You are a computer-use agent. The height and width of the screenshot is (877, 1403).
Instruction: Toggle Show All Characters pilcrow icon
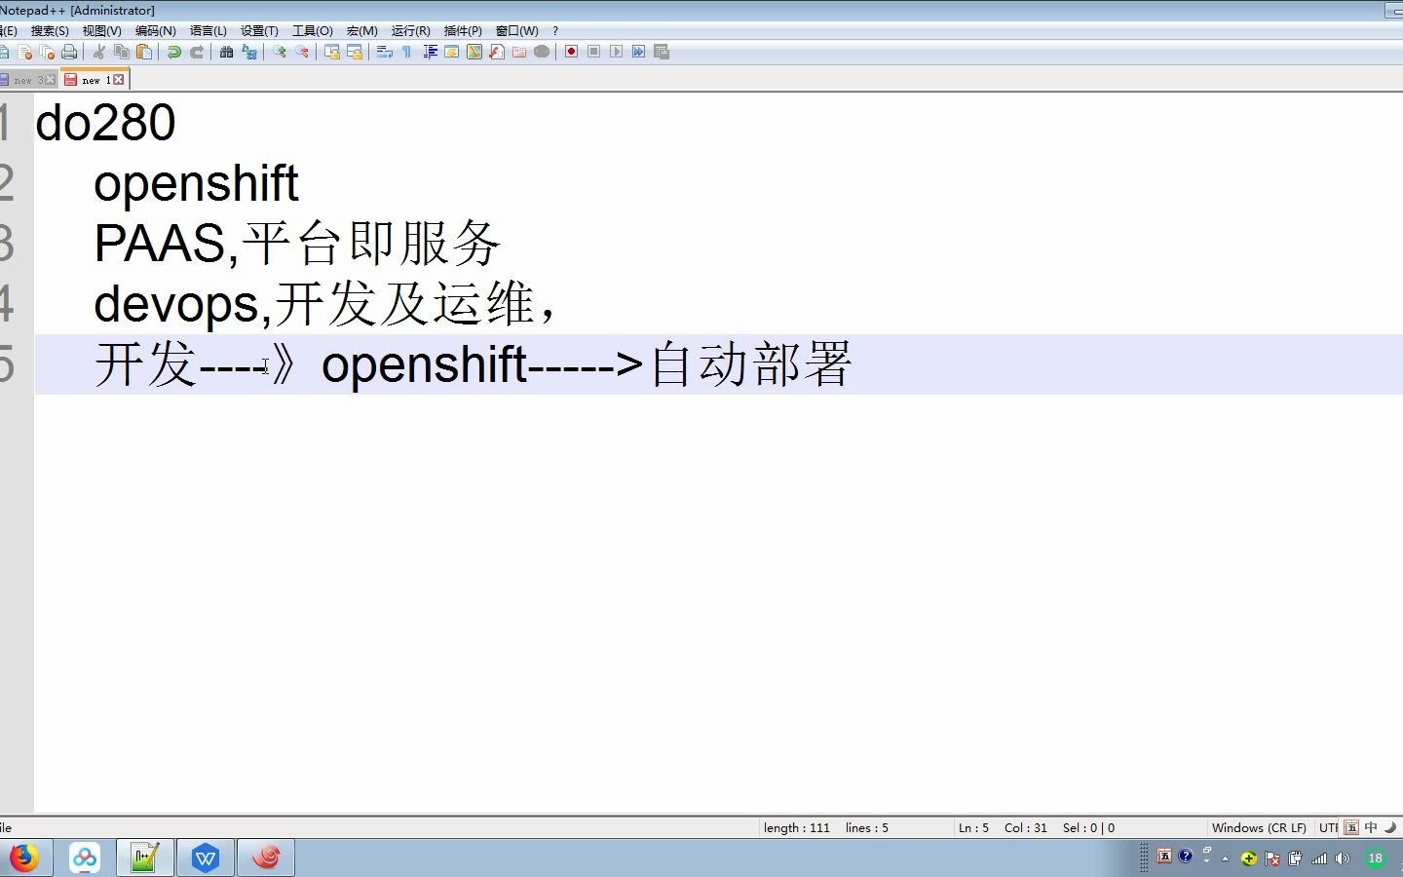tap(407, 52)
